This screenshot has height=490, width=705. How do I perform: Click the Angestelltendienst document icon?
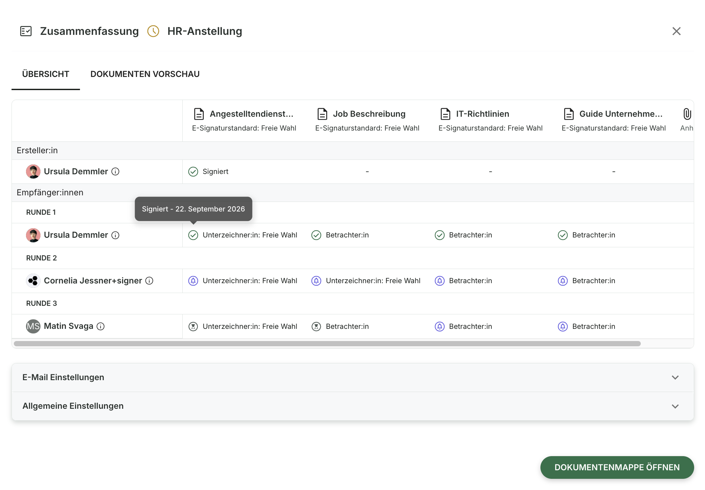[199, 114]
